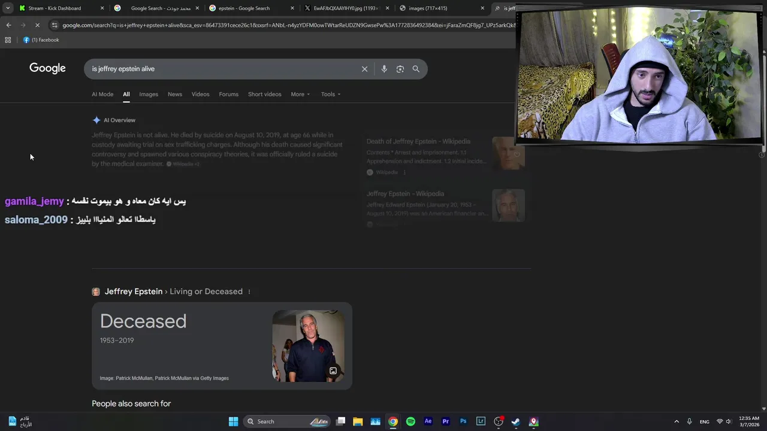767x431 pixels.
Task: Switch to the images (717×415) tab
Action: point(428,8)
